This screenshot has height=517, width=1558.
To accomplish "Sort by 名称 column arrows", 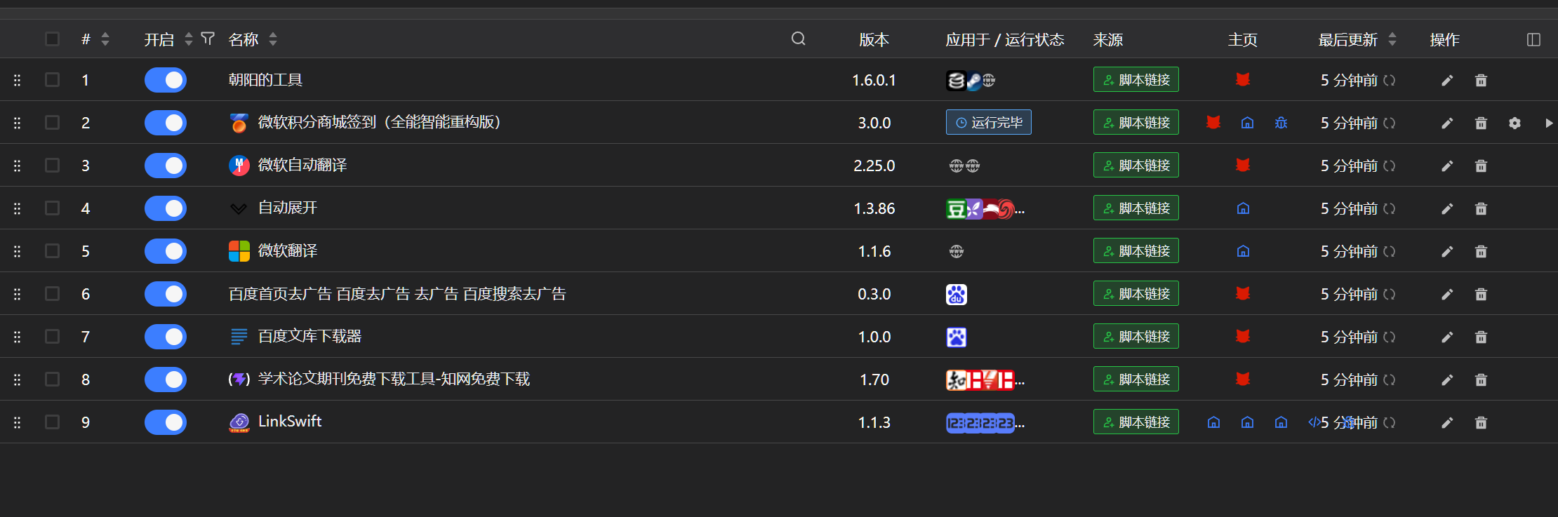I will [x=273, y=39].
